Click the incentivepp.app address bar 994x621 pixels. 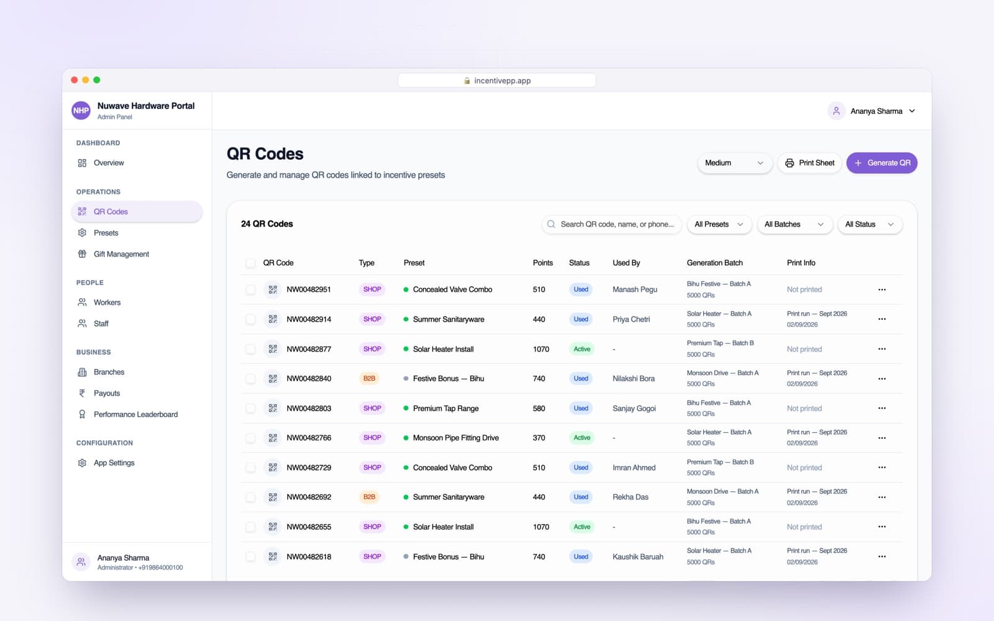[x=497, y=80]
